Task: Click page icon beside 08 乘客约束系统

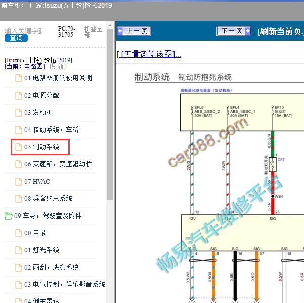Action: tap(19, 199)
